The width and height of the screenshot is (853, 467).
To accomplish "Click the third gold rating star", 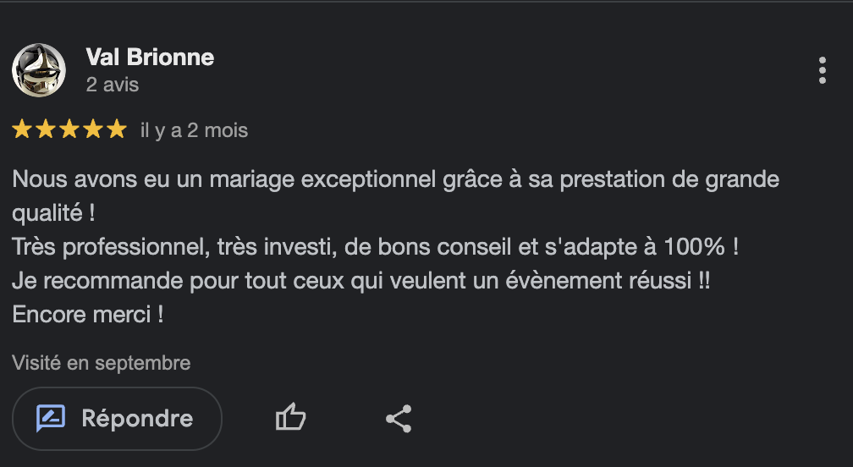I will 69,129.
